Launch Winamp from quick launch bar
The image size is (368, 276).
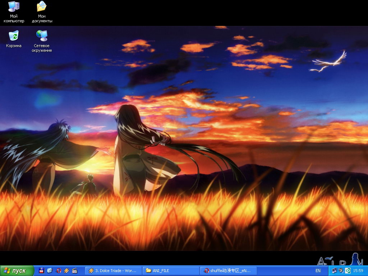pos(66,271)
